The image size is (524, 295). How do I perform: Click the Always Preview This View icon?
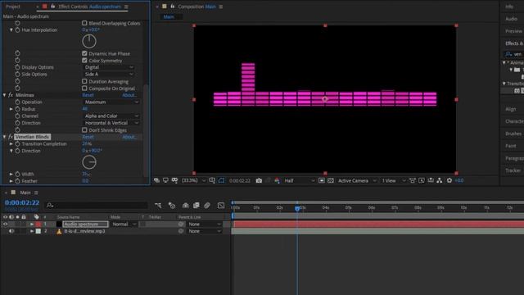(x=156, y=180)
